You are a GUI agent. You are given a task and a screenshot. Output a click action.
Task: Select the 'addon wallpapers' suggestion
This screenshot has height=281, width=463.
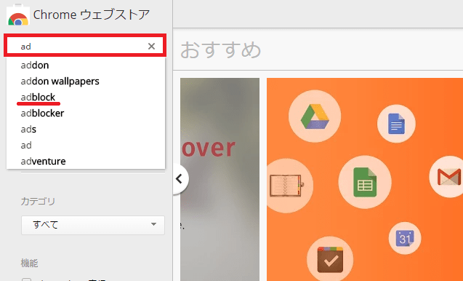60,81
